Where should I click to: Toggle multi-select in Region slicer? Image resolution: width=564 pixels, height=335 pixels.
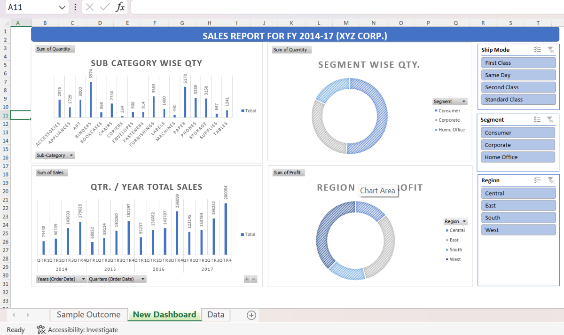[538, 180]
